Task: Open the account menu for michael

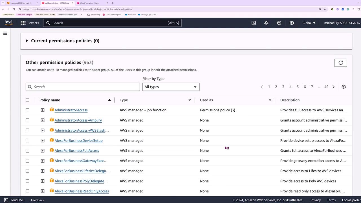Action: click(342, 23)
